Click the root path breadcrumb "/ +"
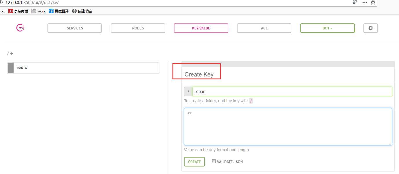 pyautogui.click(x=10, y=53)
